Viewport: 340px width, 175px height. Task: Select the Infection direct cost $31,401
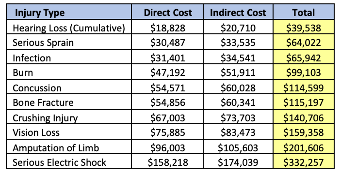[x=167, y=57]
